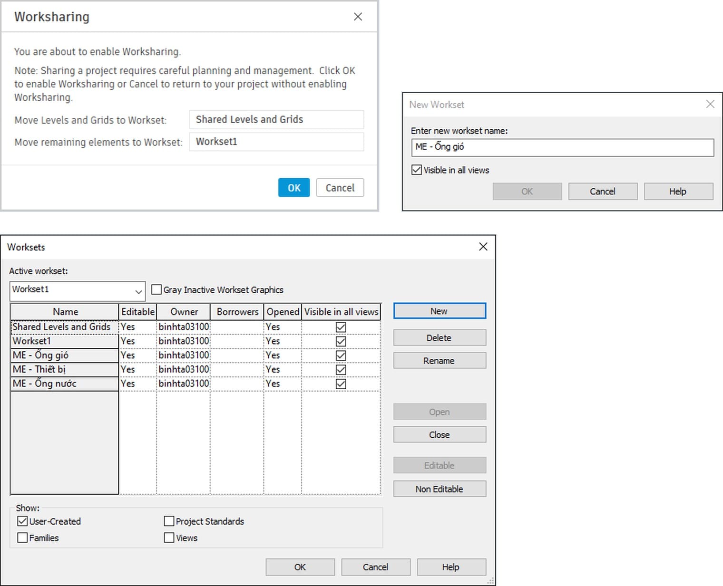723x586 pixels.
Task: Cancel the Worksets dialog
Action: pyautogui.click(x=376, y=567)
